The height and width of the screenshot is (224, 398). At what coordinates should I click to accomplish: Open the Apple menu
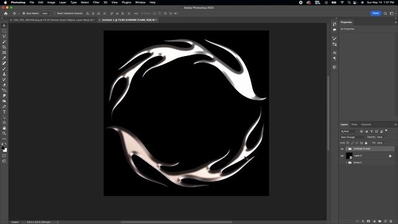tap(6, 2)
